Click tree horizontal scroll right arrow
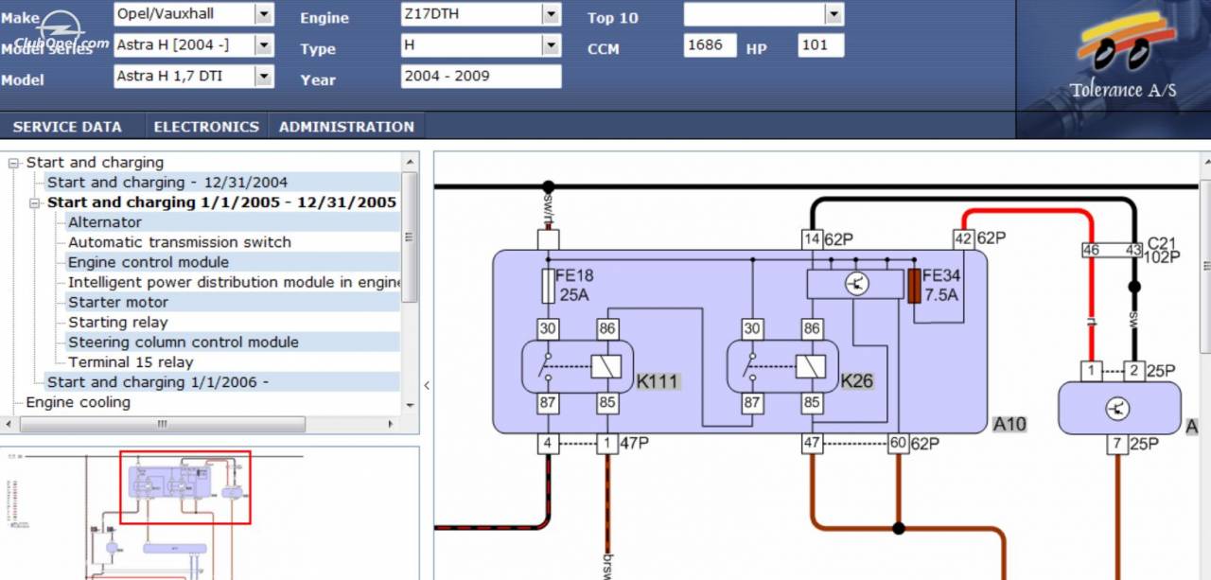1211x580 pixels. coord(393,424)
